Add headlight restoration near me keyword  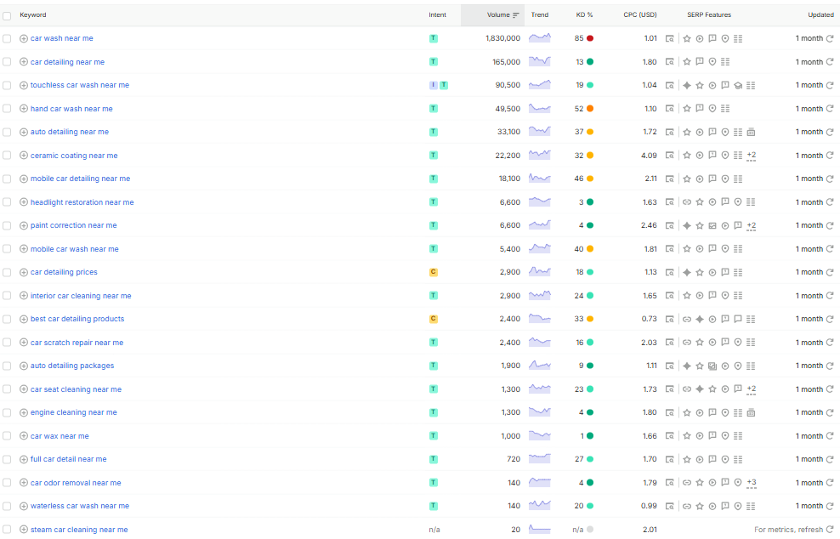[x=24, y=202]
